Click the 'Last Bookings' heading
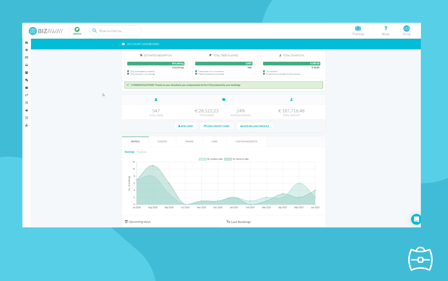 (x=241, y=222)
